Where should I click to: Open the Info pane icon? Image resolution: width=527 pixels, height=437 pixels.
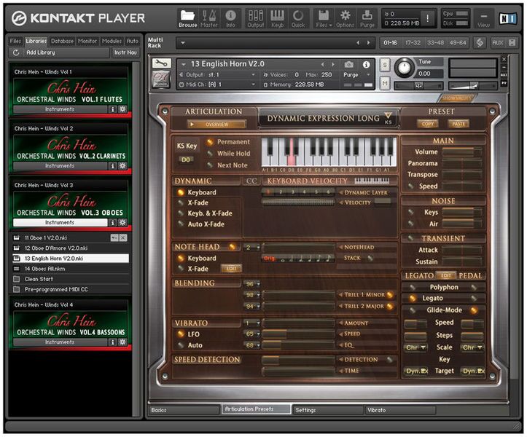point(230,18)
